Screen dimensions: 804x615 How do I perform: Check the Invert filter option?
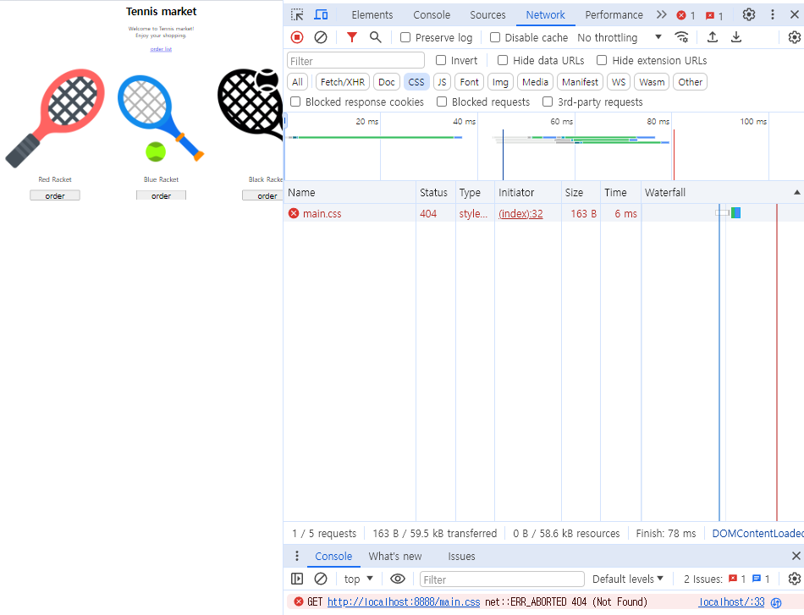tap(440, 60)
